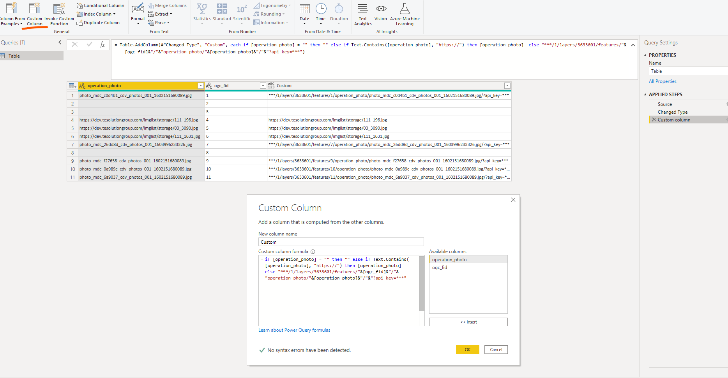The height and width of the screenshot is (378, 728).
Task: Click the Standard number operations icon
Action: coord(222,9)
